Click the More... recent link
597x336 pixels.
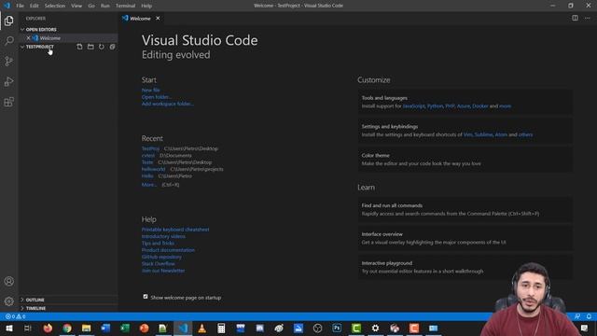click(x=149, y=185)
